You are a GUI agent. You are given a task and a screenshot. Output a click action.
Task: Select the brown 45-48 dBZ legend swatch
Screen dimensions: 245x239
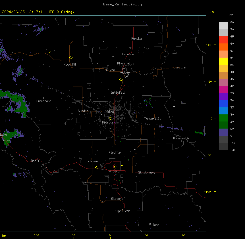click(223, 75)
